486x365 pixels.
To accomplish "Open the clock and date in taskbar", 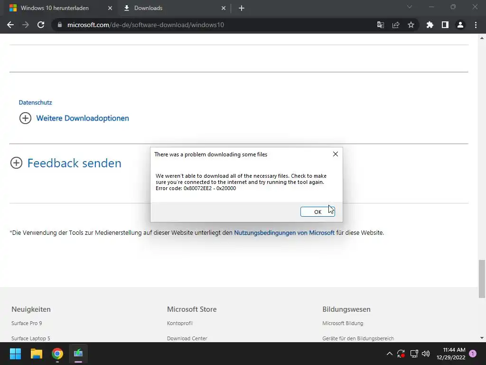I will click(x=451, y=354).
